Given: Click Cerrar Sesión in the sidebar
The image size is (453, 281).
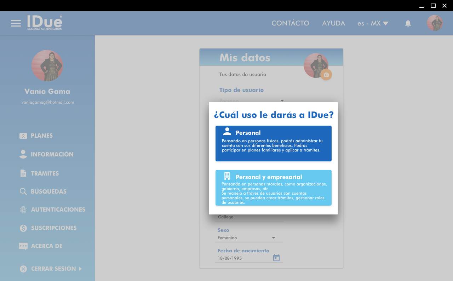Looking at the screenshot, I should coord(53,269).
